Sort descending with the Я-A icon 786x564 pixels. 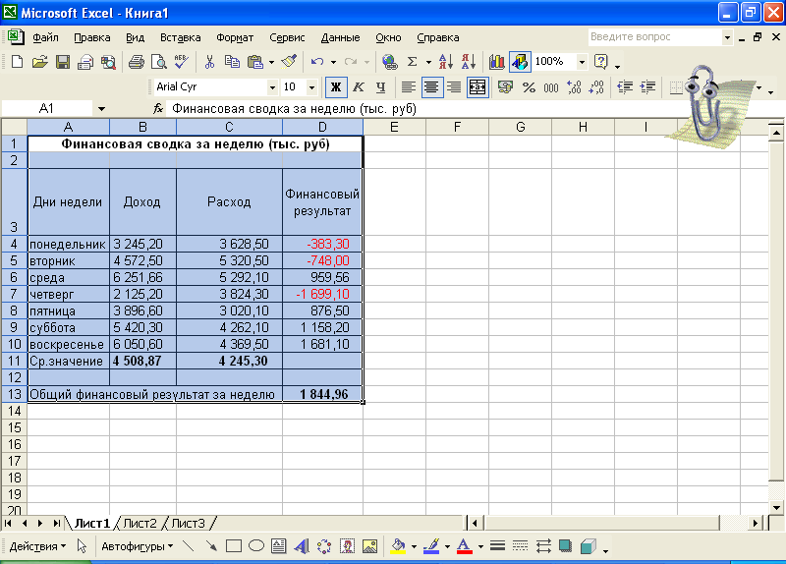point(469,62)
